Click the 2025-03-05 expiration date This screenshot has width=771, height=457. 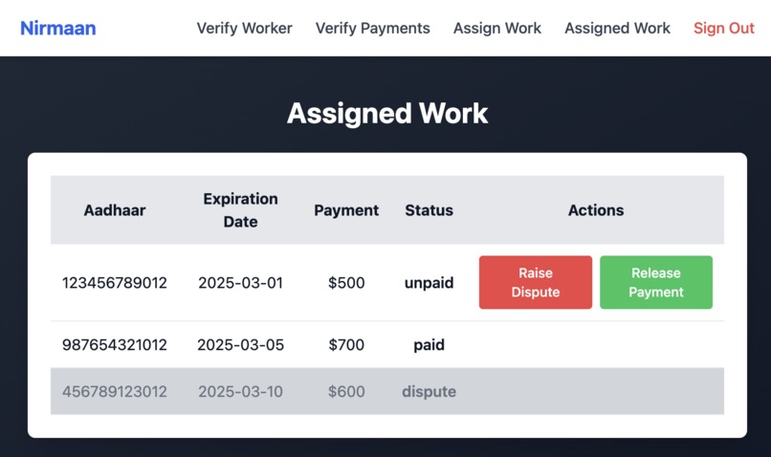pos(240,345)
